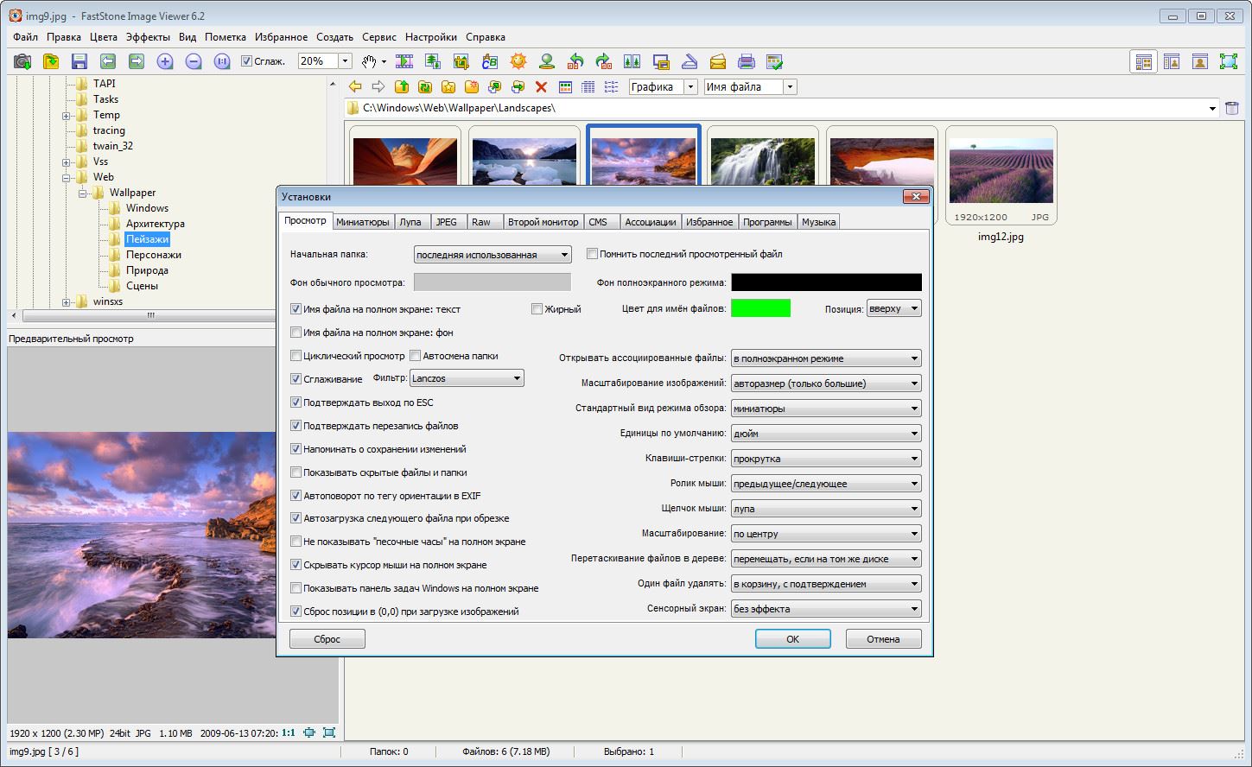Click the Save (floppy disk) toolbar icon

tap(79, 61)
